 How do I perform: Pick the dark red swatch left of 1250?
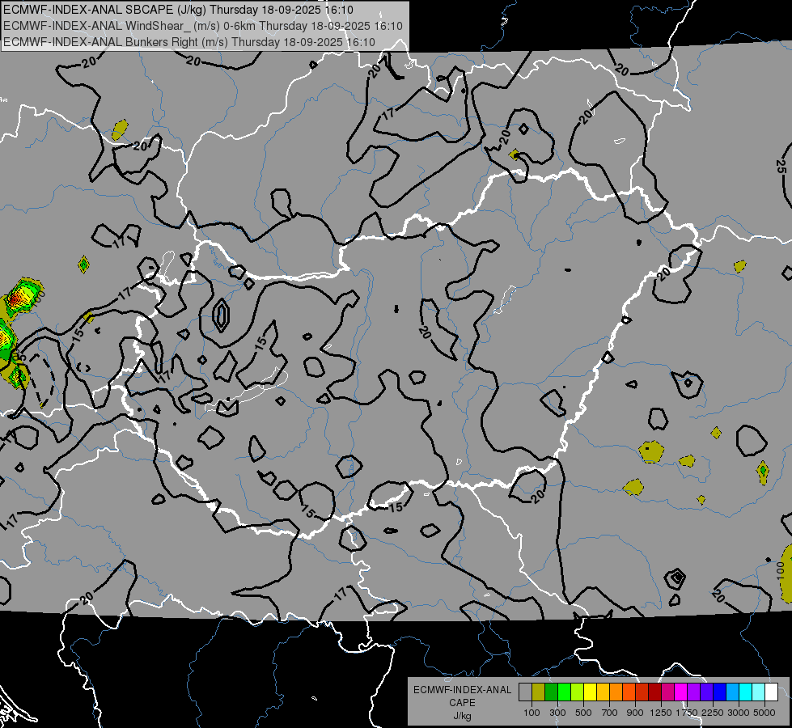[654, 692]
